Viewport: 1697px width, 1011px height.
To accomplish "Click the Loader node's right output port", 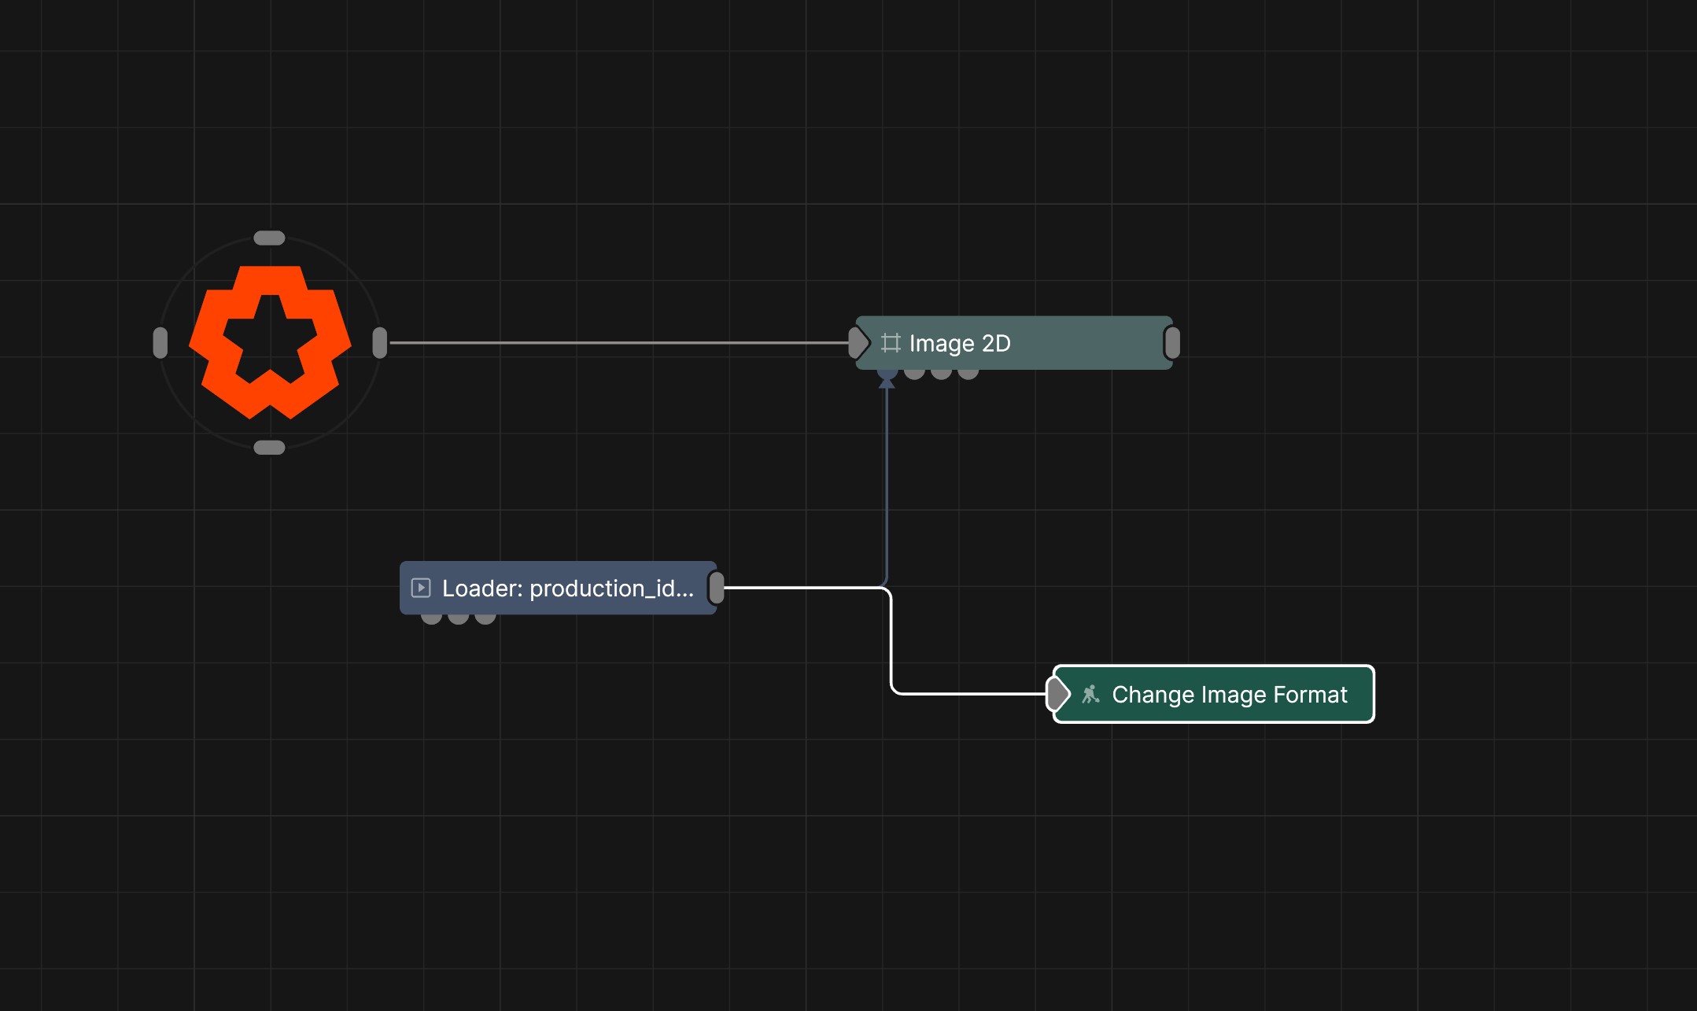I will [717, 588].
